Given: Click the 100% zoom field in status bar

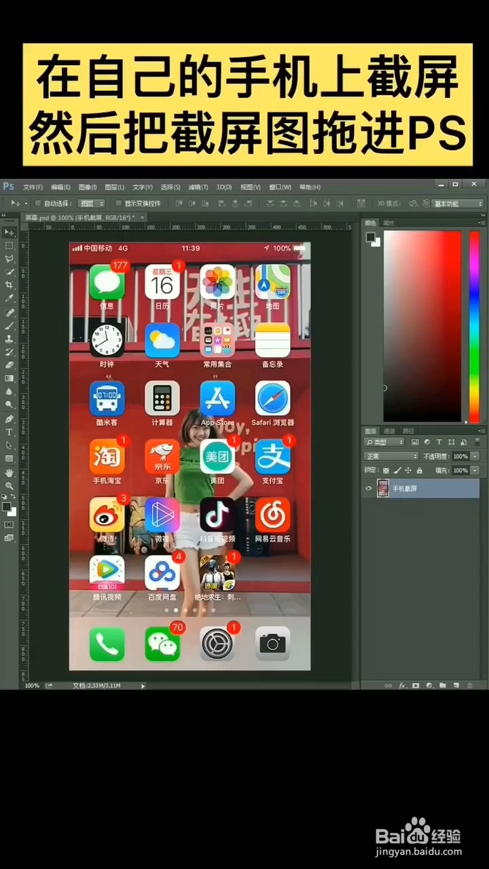Looking at the screenshot, I should pos(32,686).
